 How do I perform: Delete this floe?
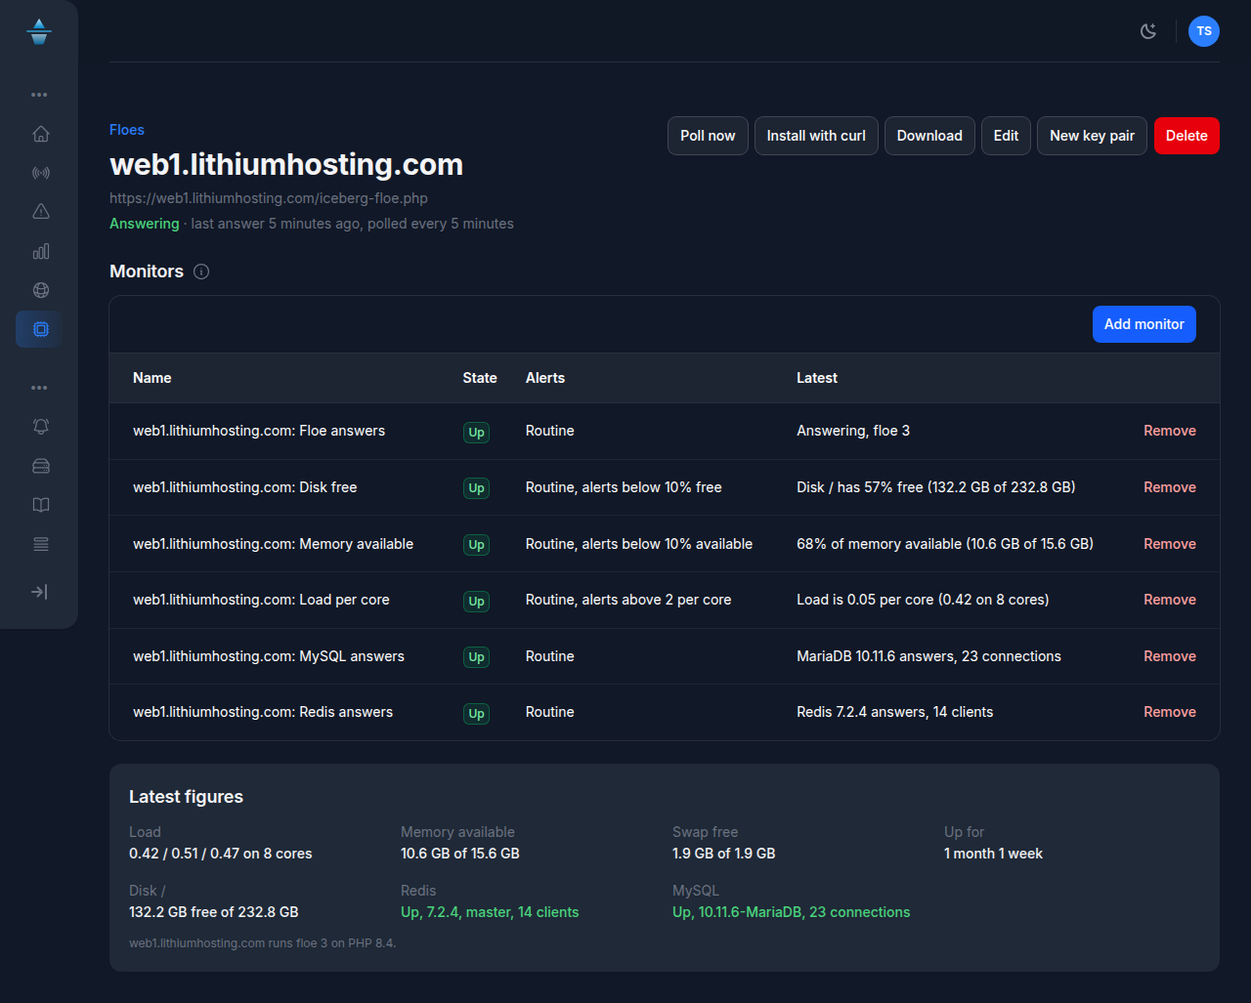[x=1186, y=136]
